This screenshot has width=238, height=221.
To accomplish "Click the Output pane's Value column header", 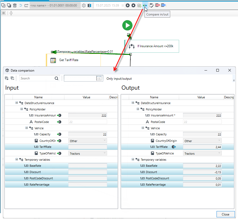I will click(201, 97).
